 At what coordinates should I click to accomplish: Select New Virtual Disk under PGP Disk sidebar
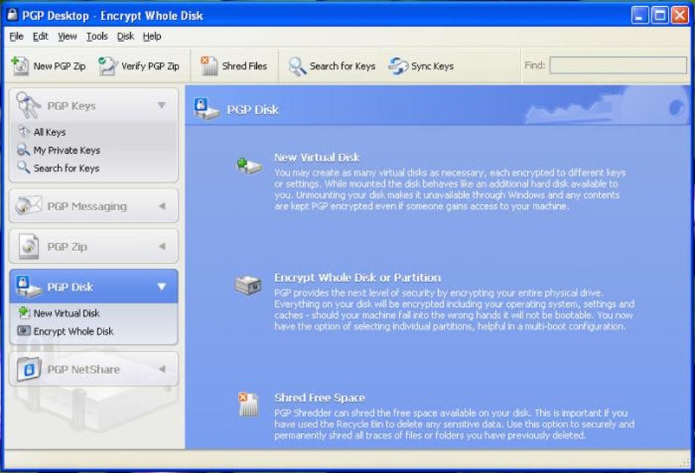67,313
